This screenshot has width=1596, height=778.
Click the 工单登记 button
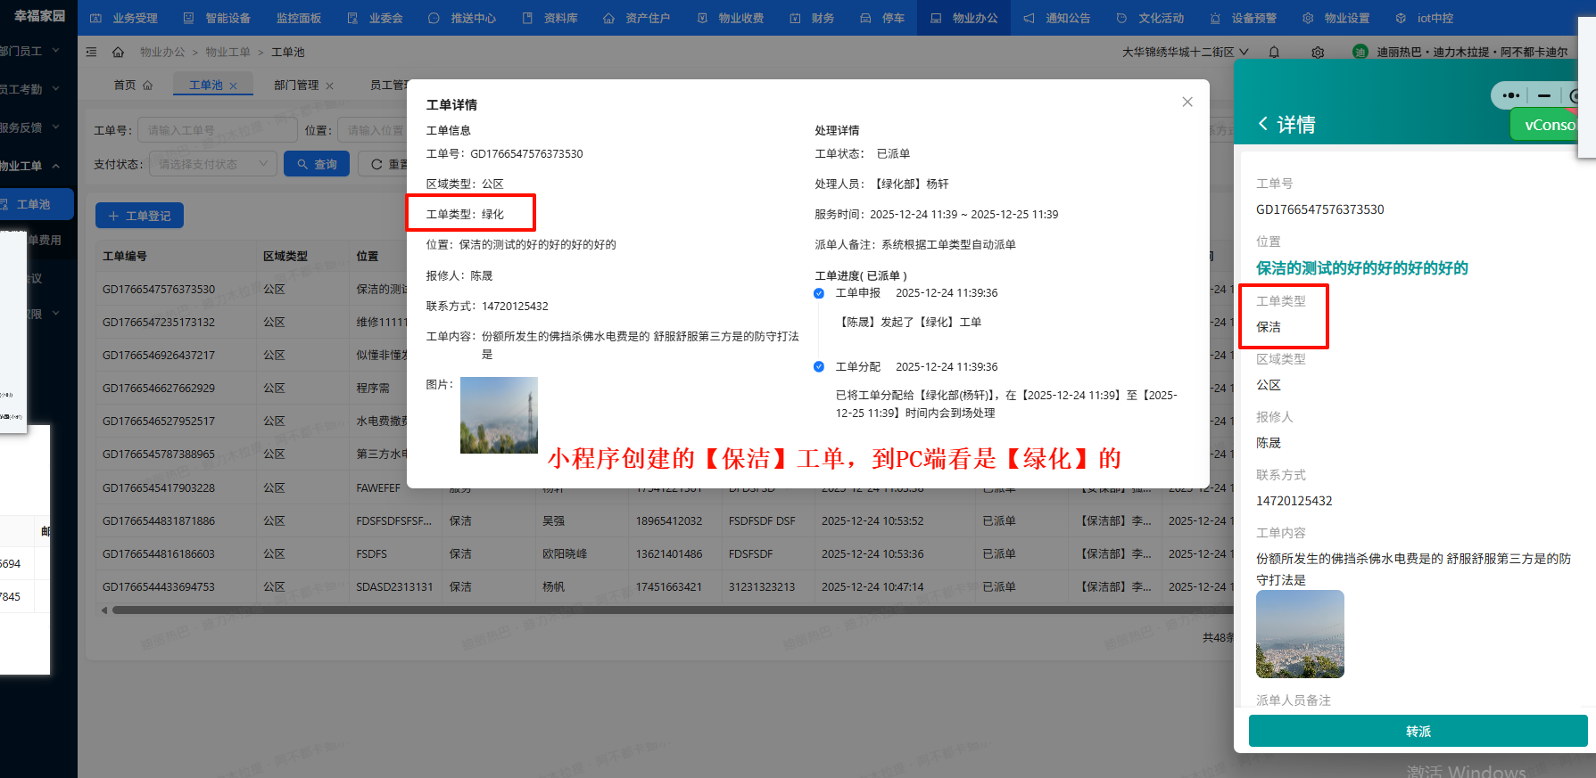click(x=139, y=216)
